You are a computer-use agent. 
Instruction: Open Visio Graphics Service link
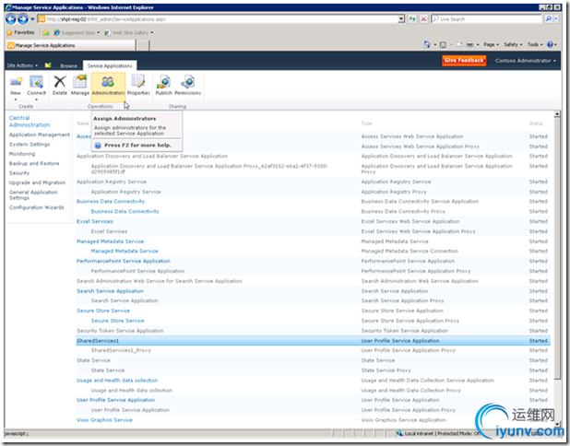point(104,420)
